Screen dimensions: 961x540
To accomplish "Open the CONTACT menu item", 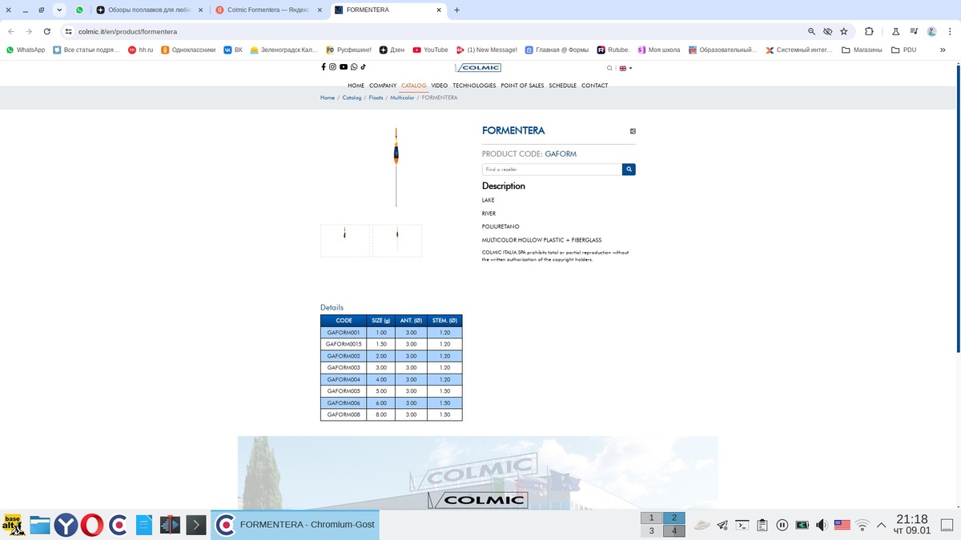I will (x=594, y=86).
